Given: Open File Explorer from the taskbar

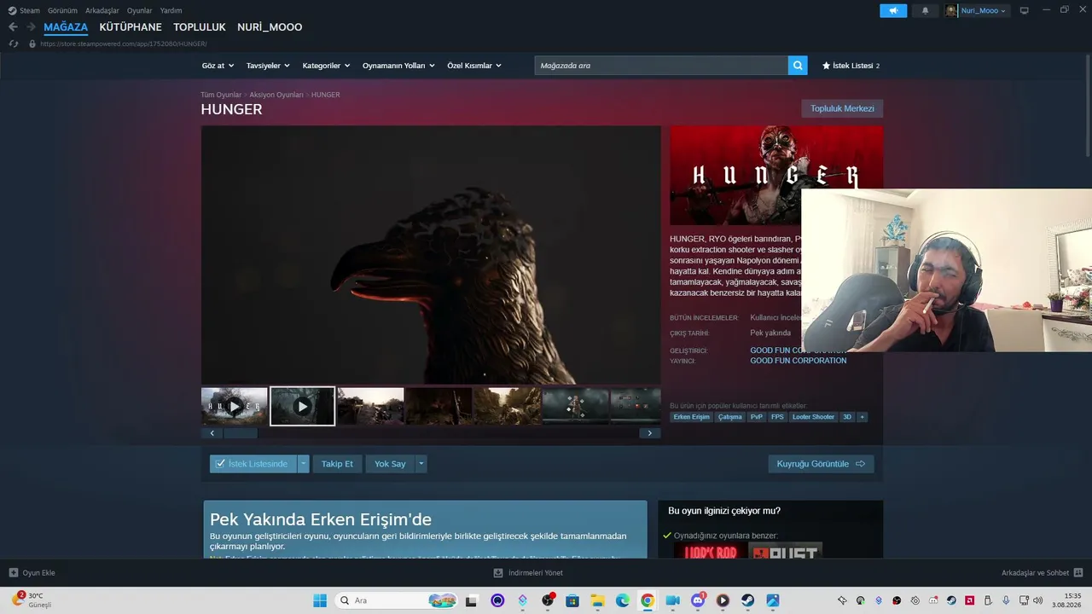Looking at the screenshot, I should click(598, 600).
